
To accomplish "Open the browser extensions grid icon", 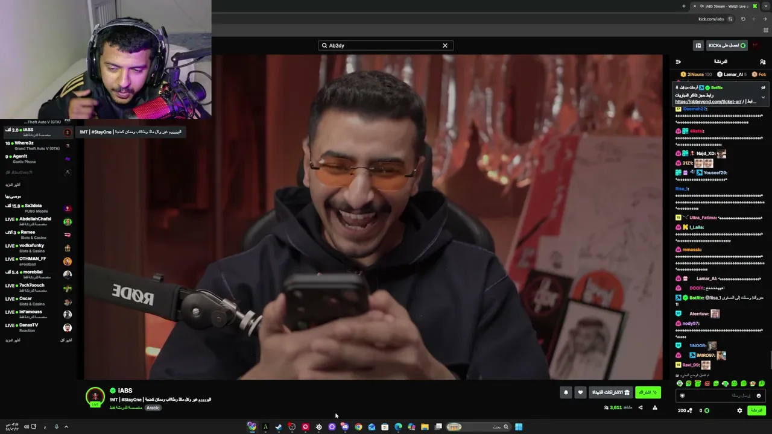I will pos(767,30).
